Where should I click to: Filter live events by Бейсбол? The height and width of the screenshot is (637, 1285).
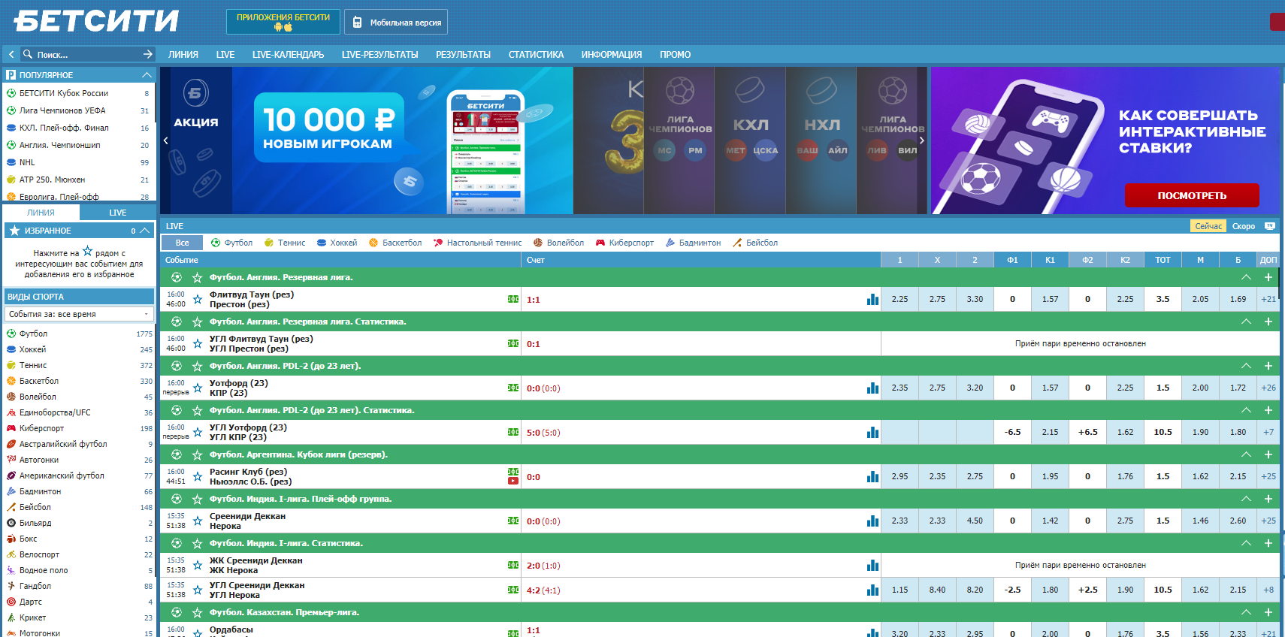point(755,243)
